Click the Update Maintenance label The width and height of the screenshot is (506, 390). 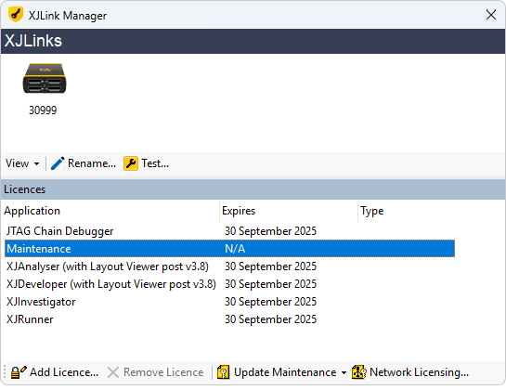[285, 372]
